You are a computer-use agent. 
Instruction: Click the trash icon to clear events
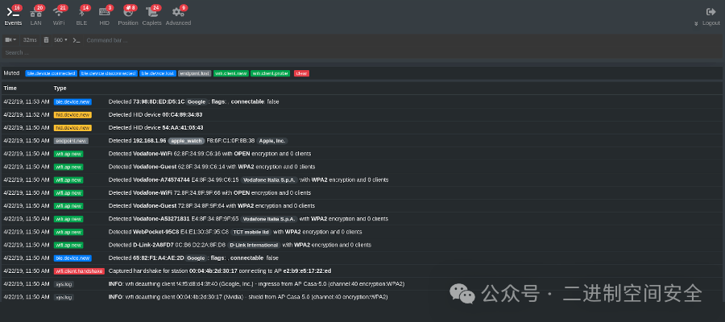46,39
